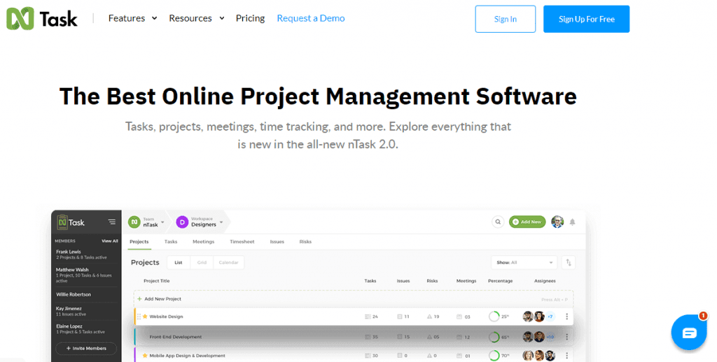717x362 pixels.
Task: Open three-dot menu for Mobile App Design
Action: 566,356
